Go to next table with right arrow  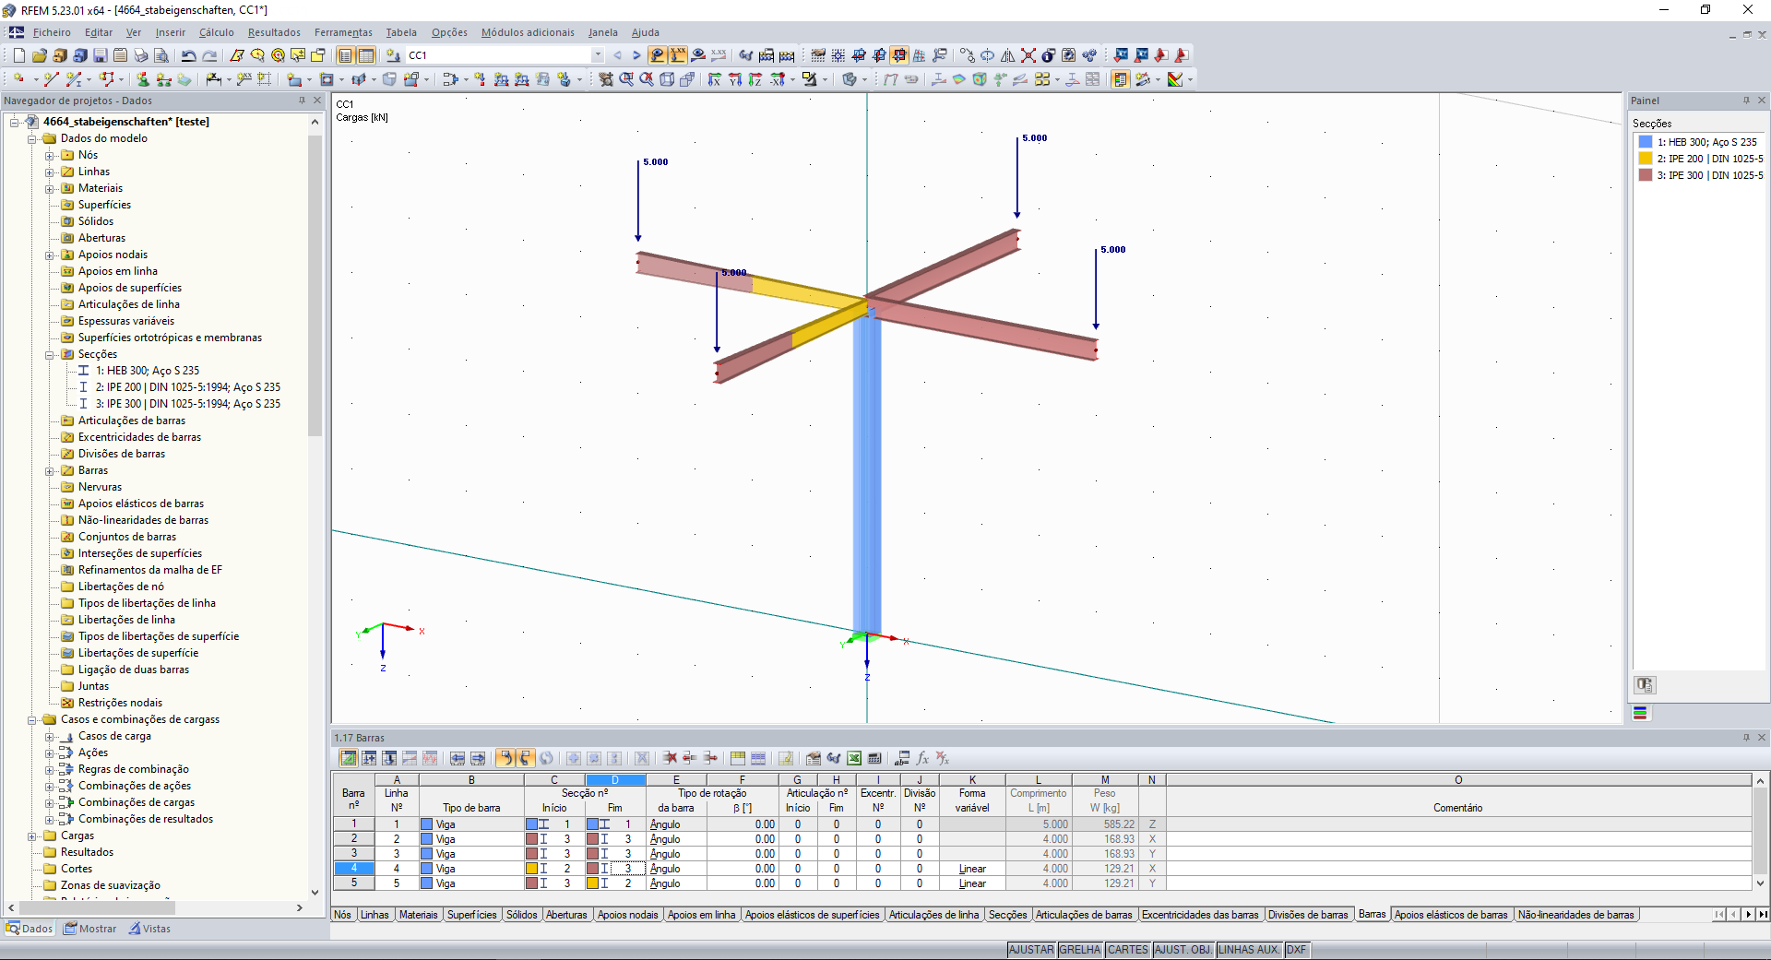[478, 758]
